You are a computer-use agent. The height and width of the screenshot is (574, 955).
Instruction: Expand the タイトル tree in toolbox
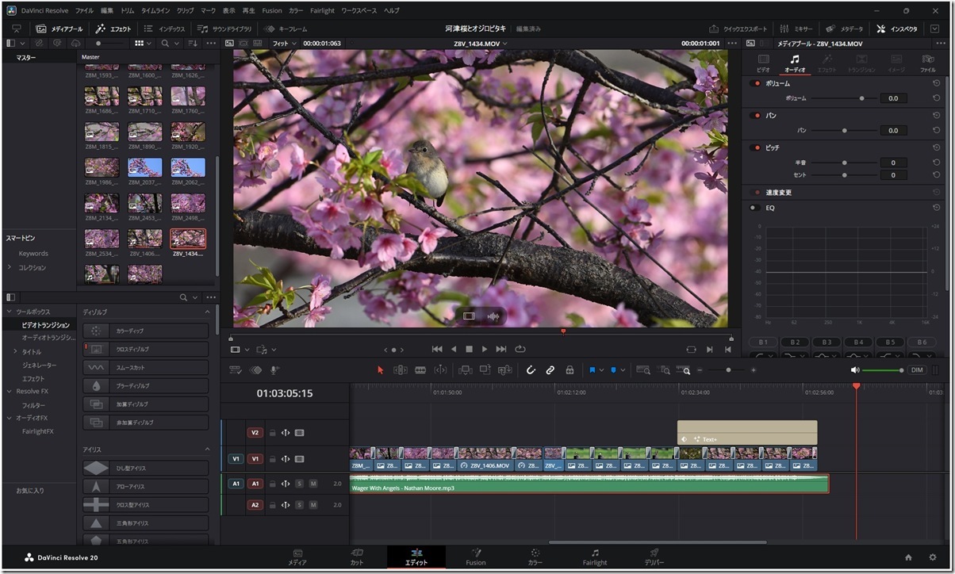(15, 351)
